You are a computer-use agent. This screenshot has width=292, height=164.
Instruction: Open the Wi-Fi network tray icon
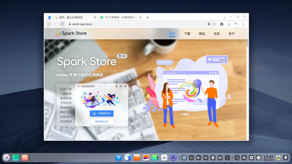pos(206,158)
